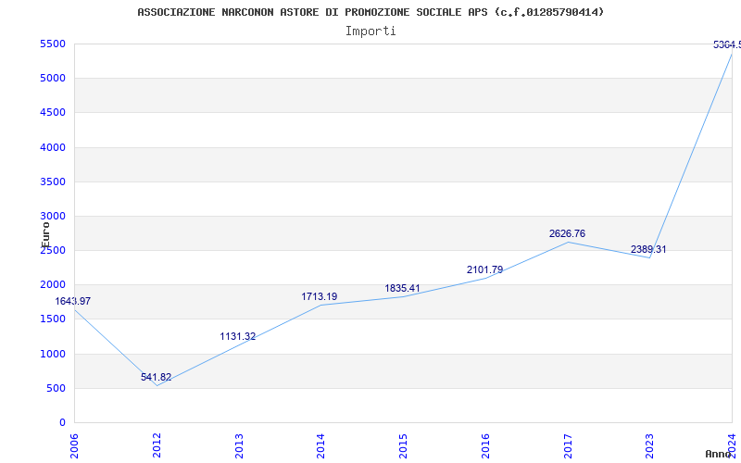Click the 5500 y-axis tick label
The width and height of the screenshot is (741, 463).
52,44
